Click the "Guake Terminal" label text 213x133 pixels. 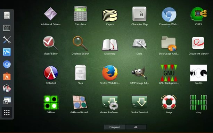point(139,112)
